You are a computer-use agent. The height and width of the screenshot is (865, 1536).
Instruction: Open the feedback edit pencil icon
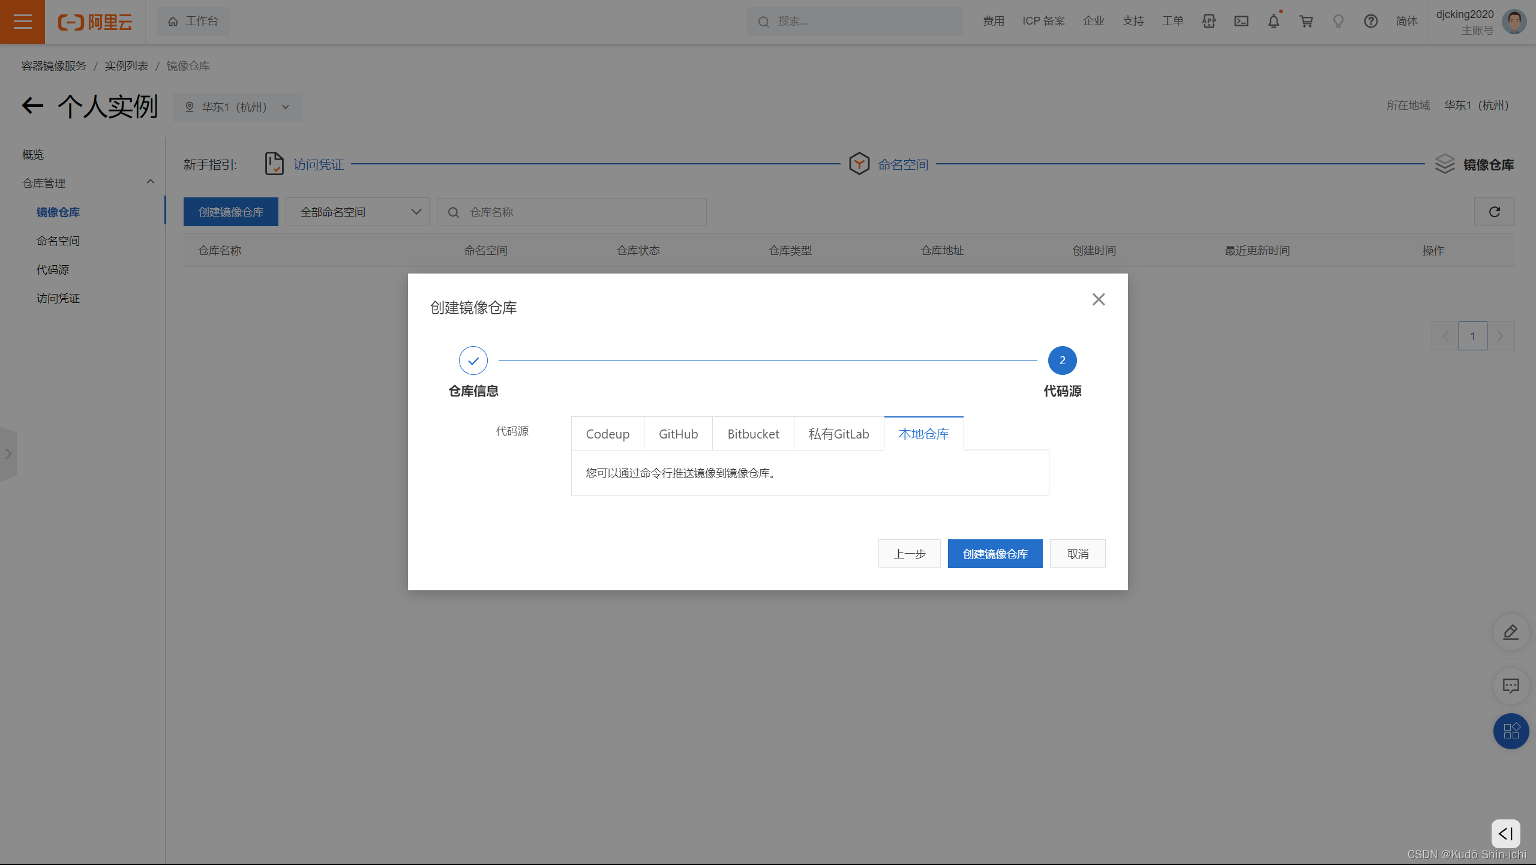coord(1510,632)
